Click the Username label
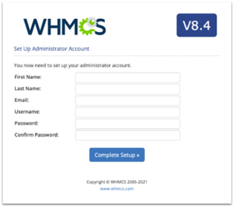Viewport: 234px width, 207px height. tap(27, 112)
